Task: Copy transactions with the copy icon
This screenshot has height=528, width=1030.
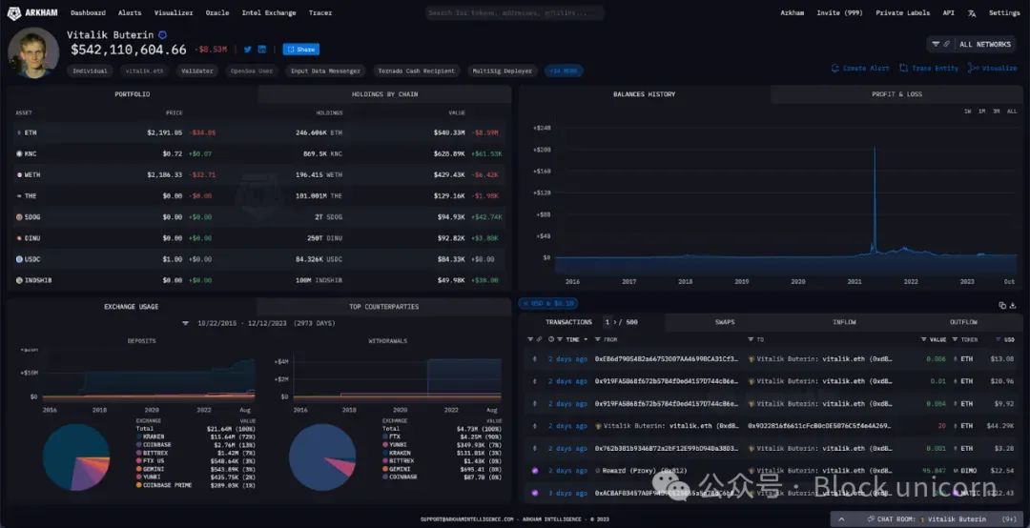Action: pos(1002,305)
